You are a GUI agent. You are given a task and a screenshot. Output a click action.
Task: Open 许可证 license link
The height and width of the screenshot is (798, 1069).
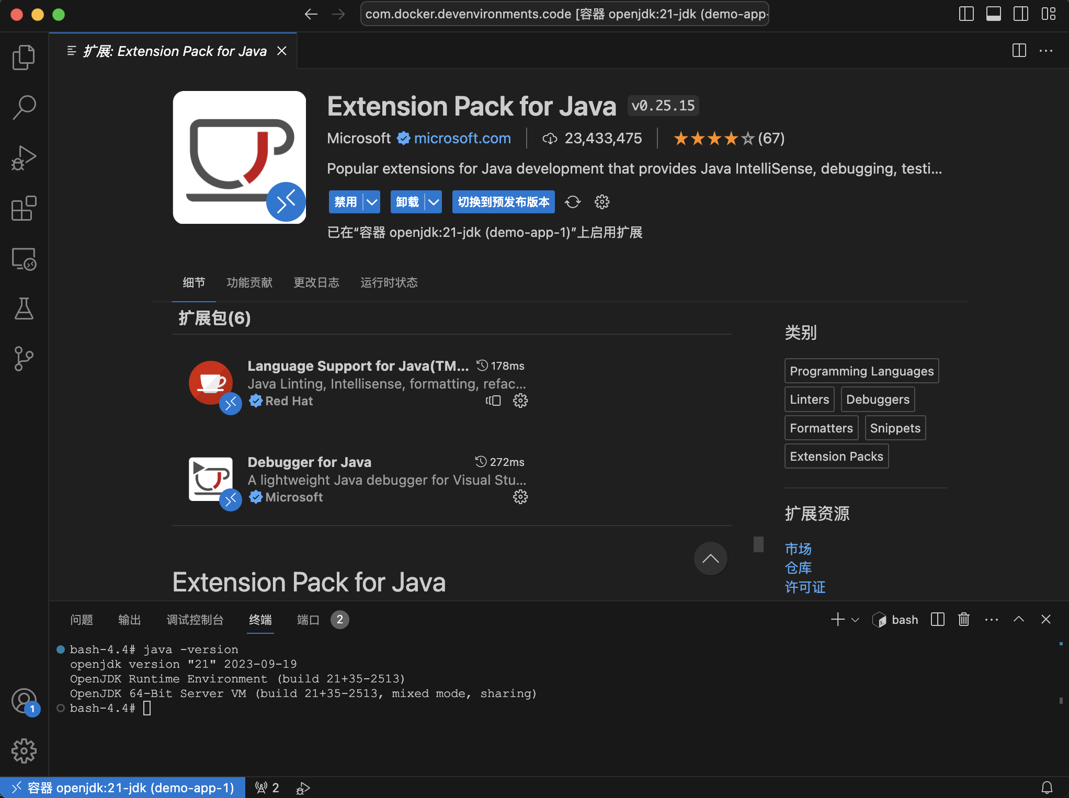(x=805, y=587)
